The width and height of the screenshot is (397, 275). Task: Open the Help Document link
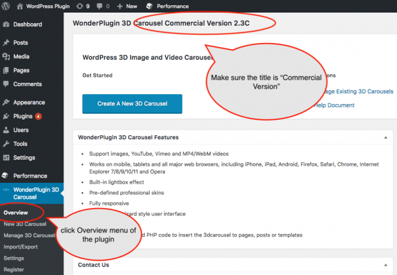334,105
